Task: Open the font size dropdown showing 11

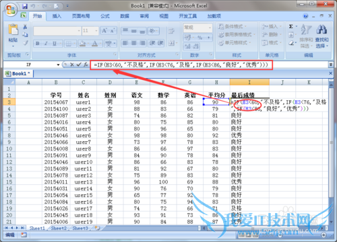Action: click(96, 31)
